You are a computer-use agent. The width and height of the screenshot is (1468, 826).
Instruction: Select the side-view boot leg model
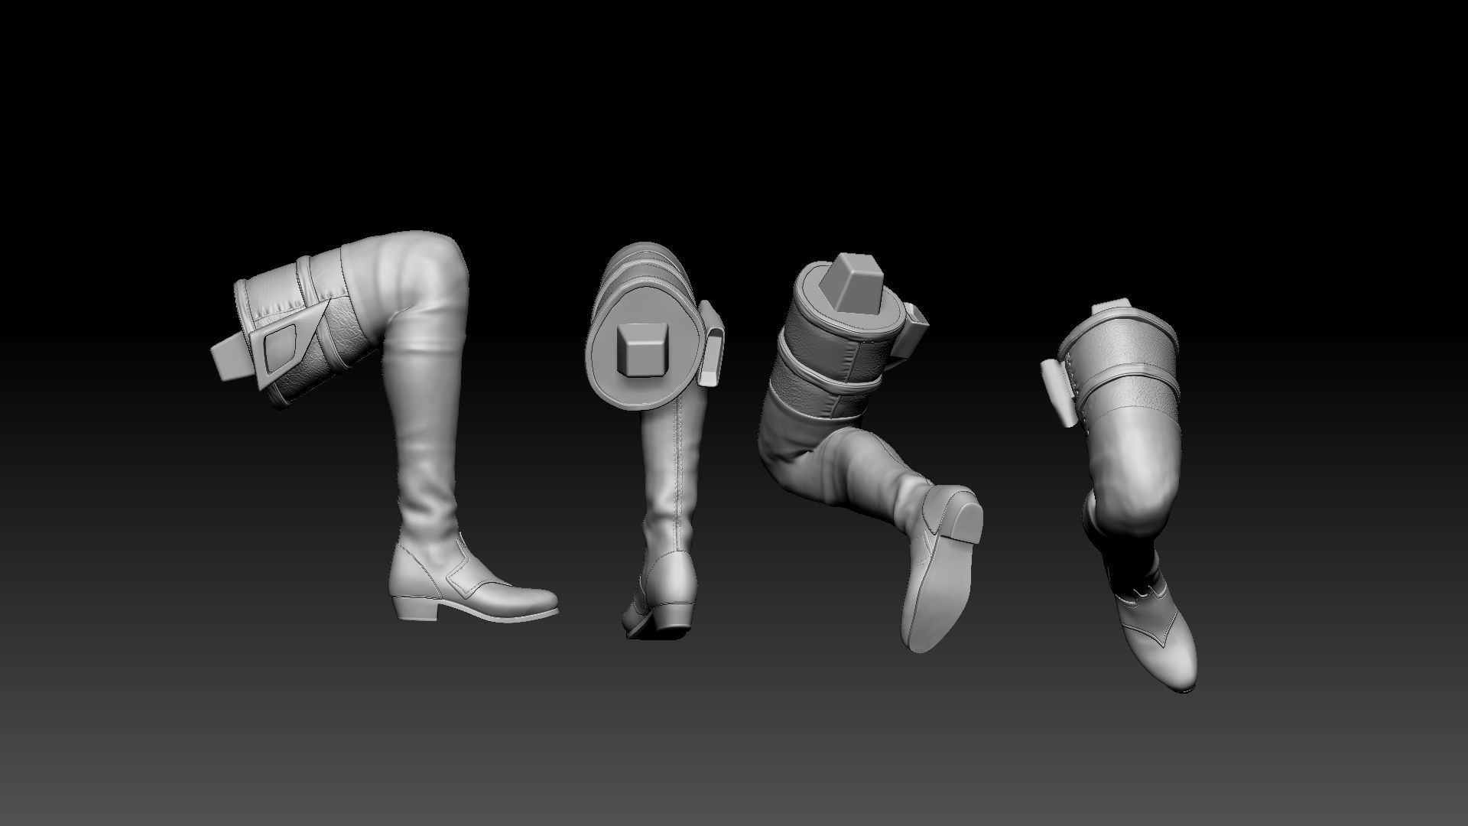(385, 425)
